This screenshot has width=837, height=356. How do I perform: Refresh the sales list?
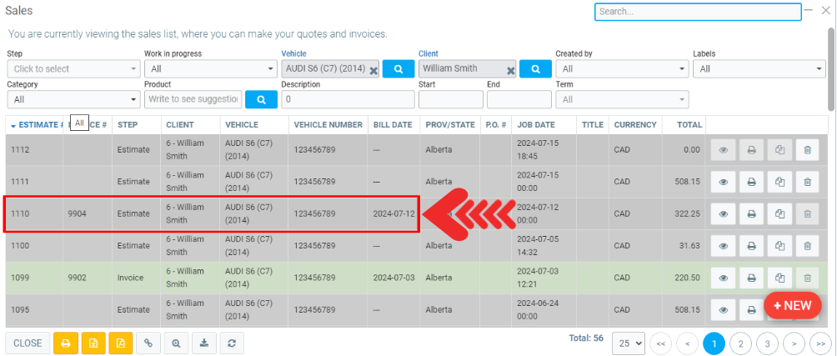[x=231, y=343]
